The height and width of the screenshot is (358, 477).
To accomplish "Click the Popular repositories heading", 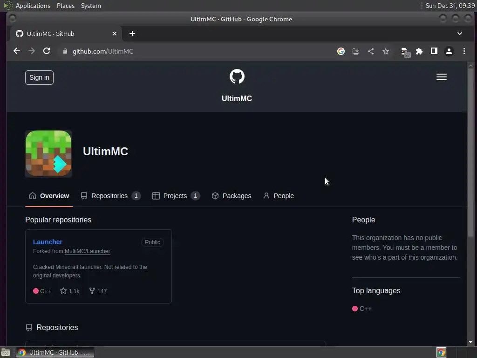I will 58,220.
